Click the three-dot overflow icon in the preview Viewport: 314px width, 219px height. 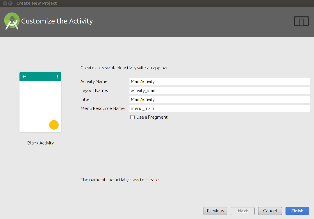point(57,77)
